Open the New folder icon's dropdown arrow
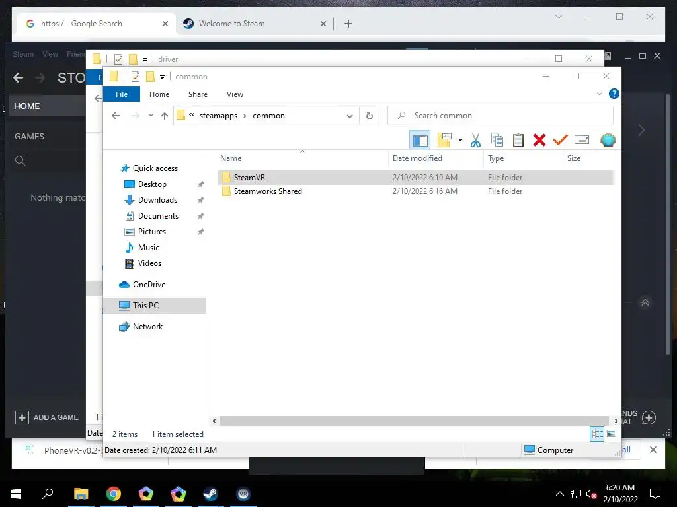677x507 pixels. pyautogui.click(x=460, y=140)
